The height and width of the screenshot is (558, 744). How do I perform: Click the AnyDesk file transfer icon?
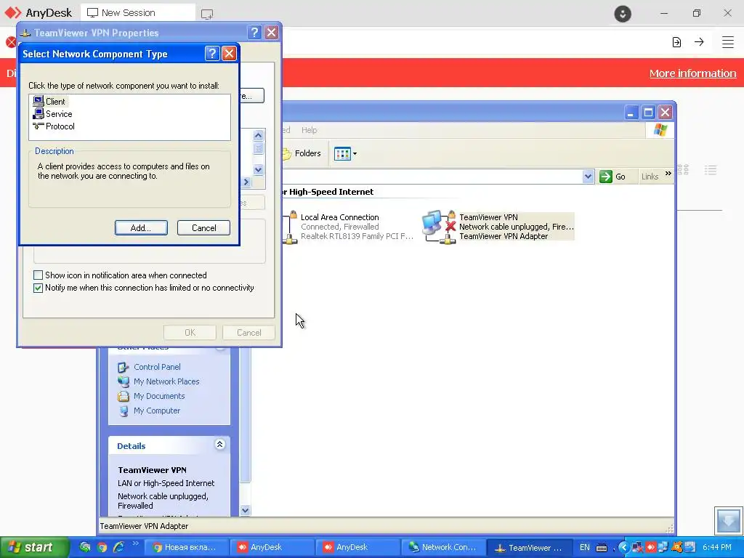pos(676,42)
